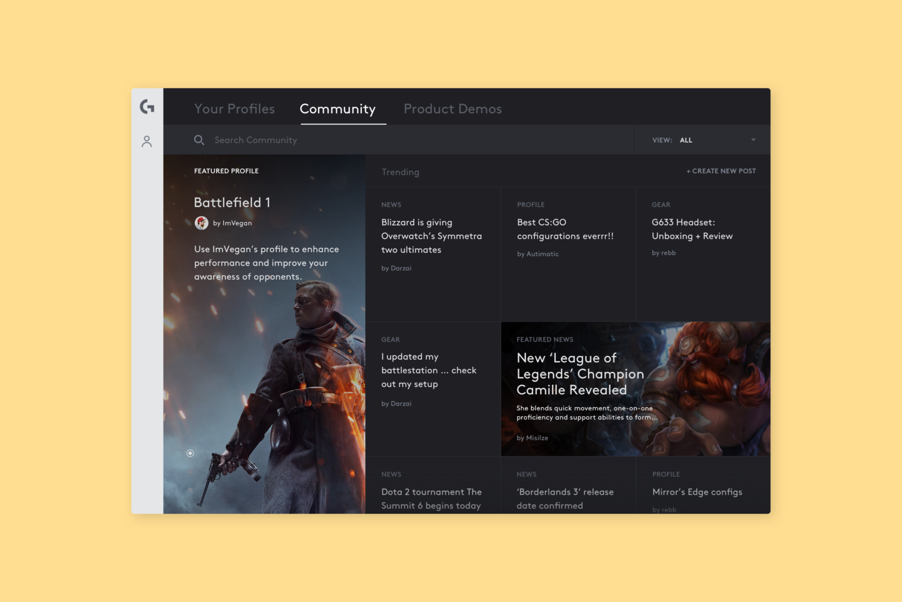Screen dimensions: 902x602
Task: Click PROFILE tag above Best CS:GO
Action: 530,205
